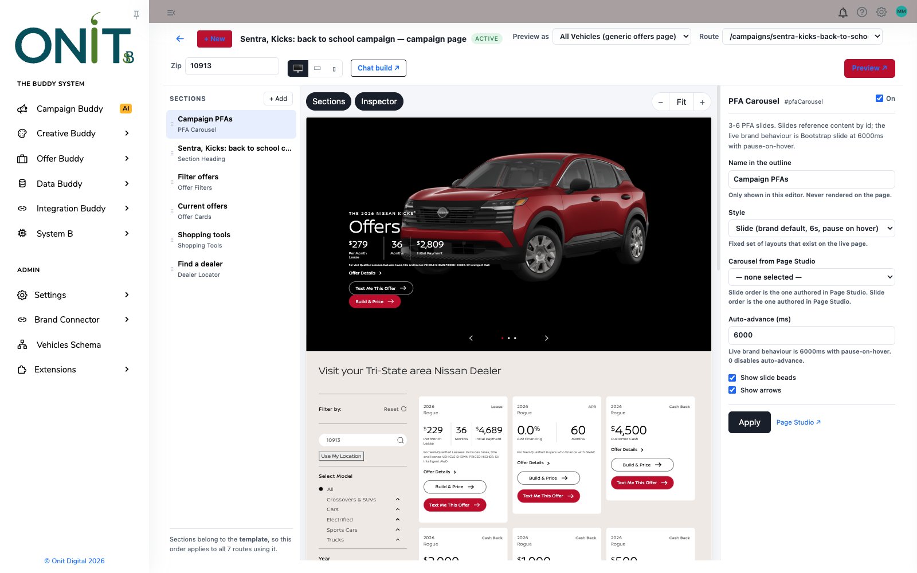The image size is (917, 573).
Task: Pin the sidebar with the pin icon
Action: 136,14
